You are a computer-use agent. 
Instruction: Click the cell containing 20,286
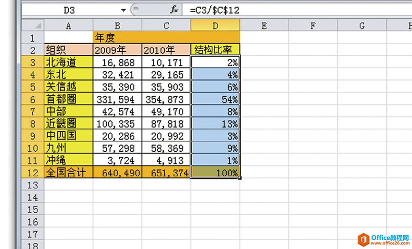(117, 136)
